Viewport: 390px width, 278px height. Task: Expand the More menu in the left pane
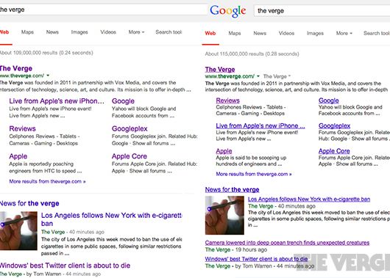click(136, 32)
